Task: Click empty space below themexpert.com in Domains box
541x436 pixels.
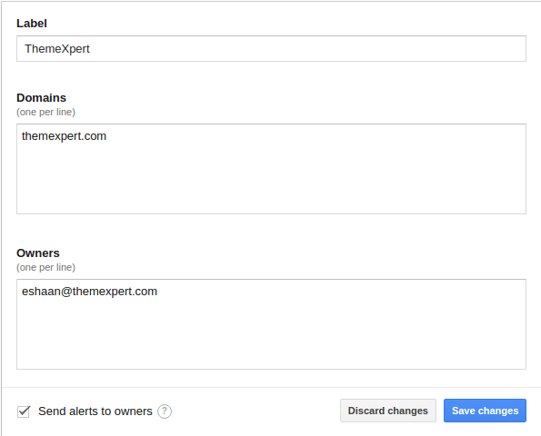Action: 271,179
